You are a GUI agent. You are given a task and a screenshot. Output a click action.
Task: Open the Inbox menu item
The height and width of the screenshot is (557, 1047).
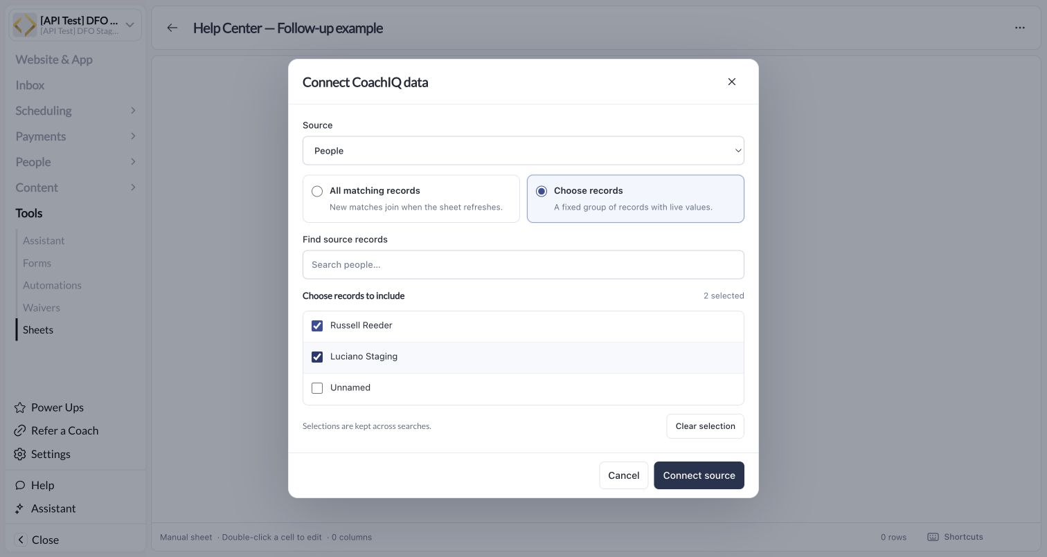pos(30,85)
